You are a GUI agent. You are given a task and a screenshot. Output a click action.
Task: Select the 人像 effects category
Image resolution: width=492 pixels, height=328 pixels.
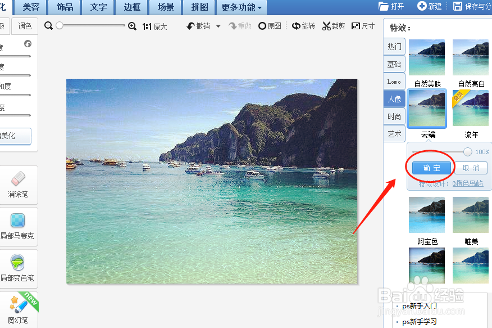[x=394, y=99]
